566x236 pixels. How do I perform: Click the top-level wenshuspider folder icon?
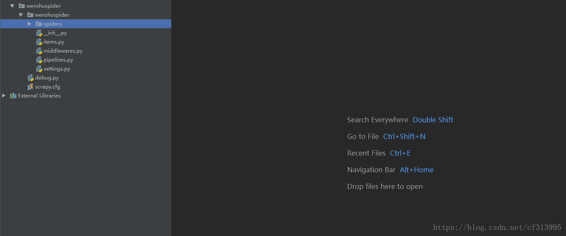tap(22, 6)
